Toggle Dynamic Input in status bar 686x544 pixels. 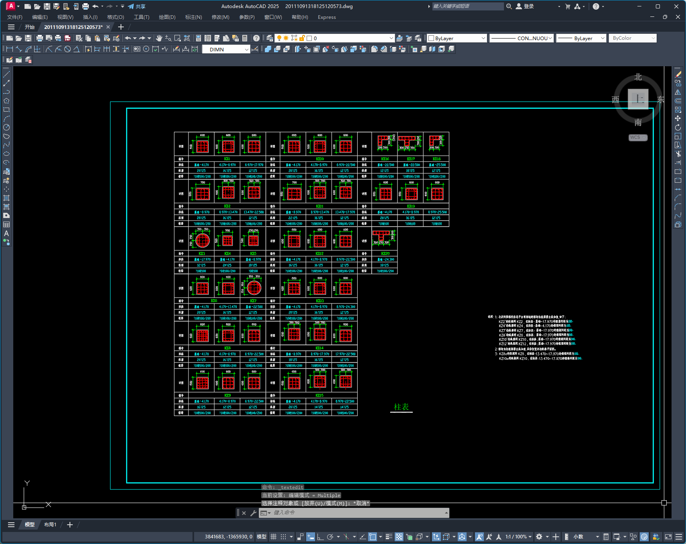[x=311, y=537]
